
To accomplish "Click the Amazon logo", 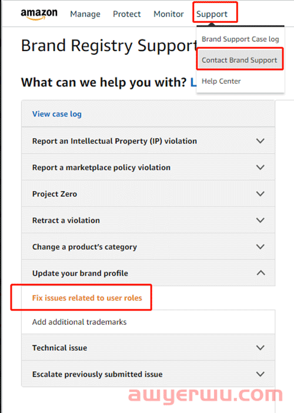I will click(39, 14).
